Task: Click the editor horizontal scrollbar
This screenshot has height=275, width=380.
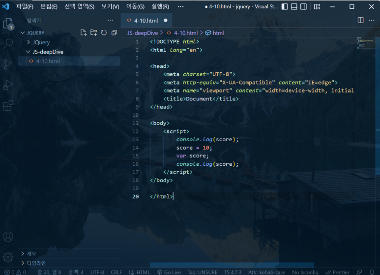Action: pyautogui.click(x=232, y=265)
